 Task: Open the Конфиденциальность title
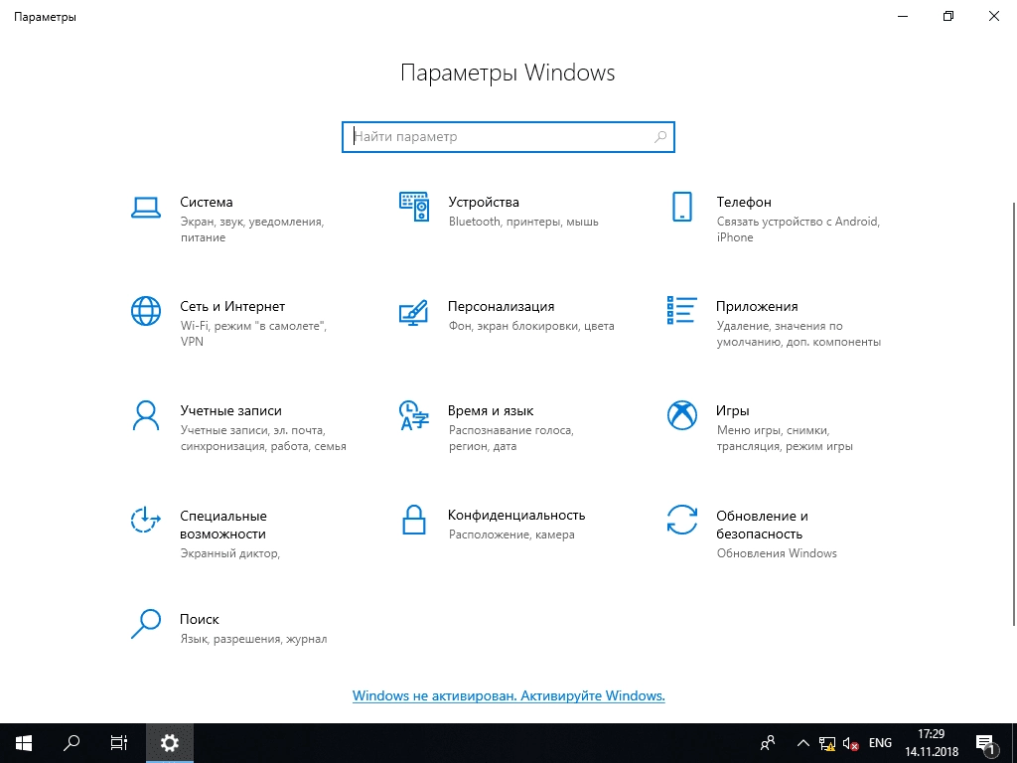[x=516, y=515]
